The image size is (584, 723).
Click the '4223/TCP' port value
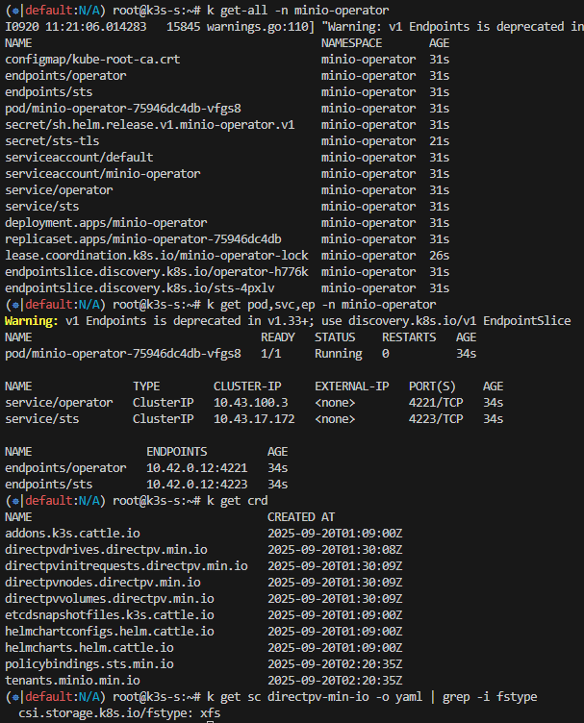(x=436, y=419)
